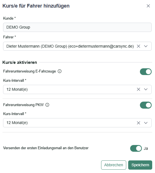Clear the PKW Kurs-Intervall value

pyautogui.click(x=138, y=123)
